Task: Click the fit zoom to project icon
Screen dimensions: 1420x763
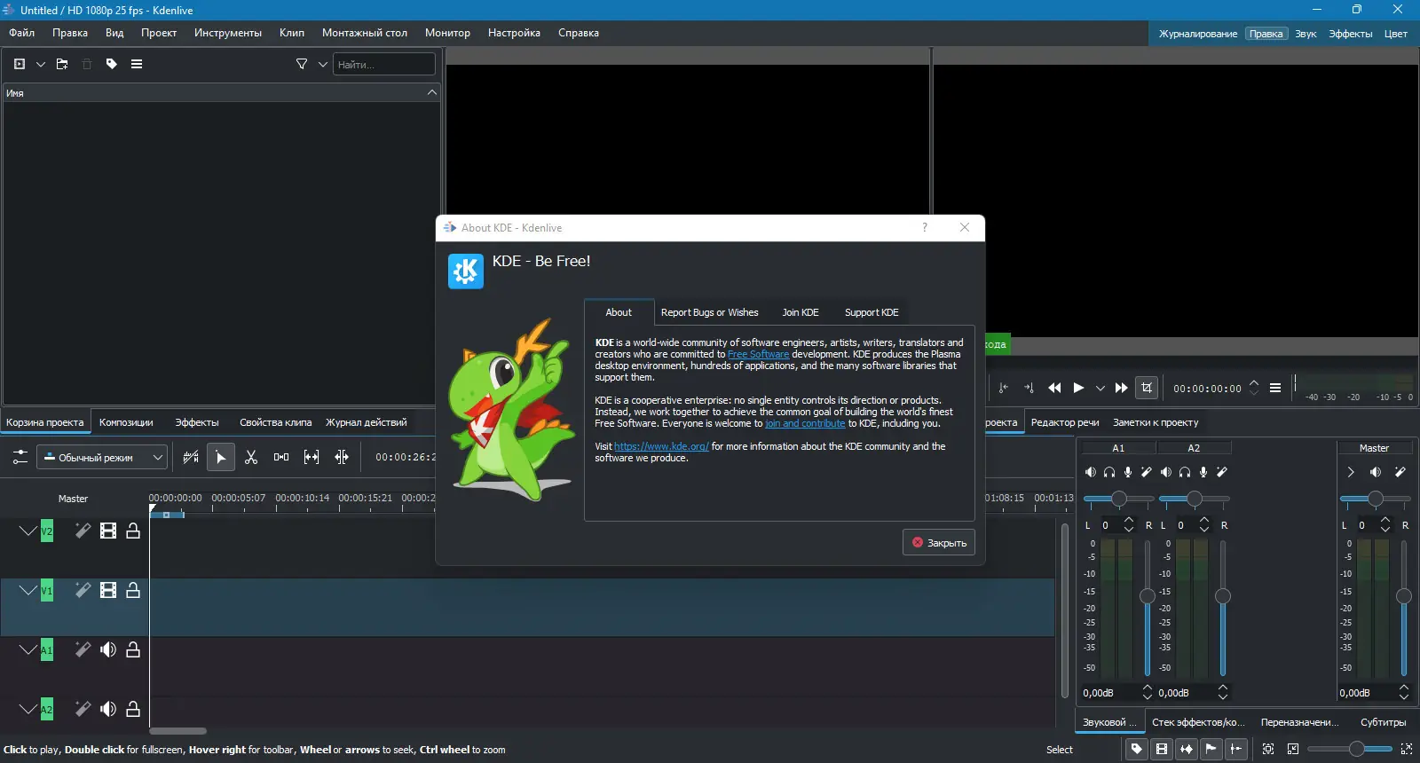Action: [x=1268, y=749]
